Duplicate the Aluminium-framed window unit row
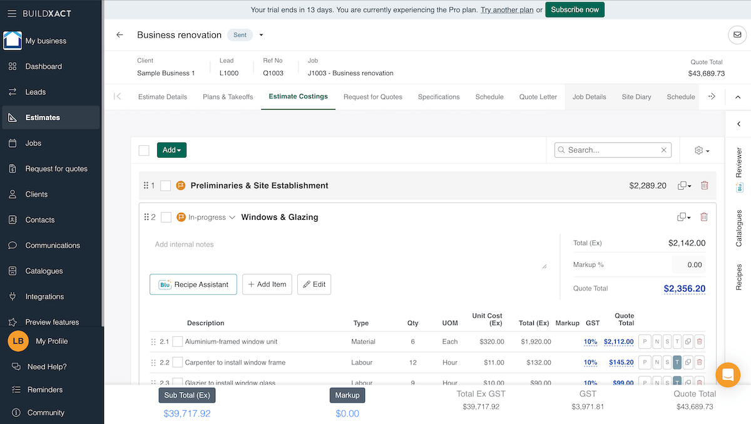751x424 pixels. 687,341
